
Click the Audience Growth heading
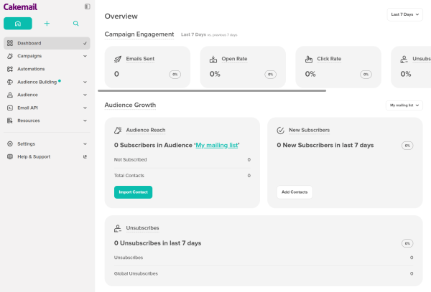point(130,105)
